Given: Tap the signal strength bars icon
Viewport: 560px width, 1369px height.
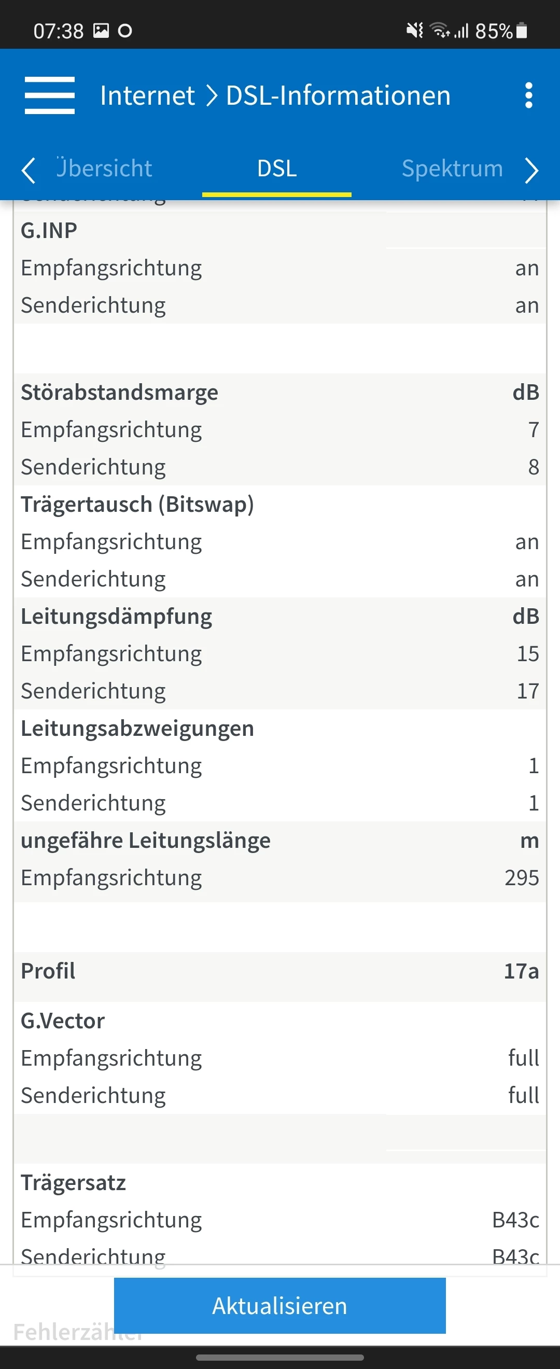Looking at the screenshot, I should coord(461,31).
